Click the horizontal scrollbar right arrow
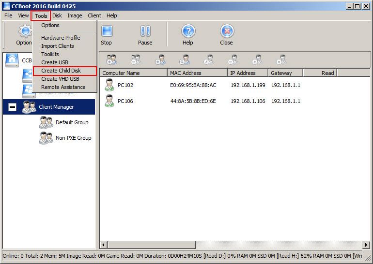Viewport: 373px width, 264px height. (x=366, y=245)
